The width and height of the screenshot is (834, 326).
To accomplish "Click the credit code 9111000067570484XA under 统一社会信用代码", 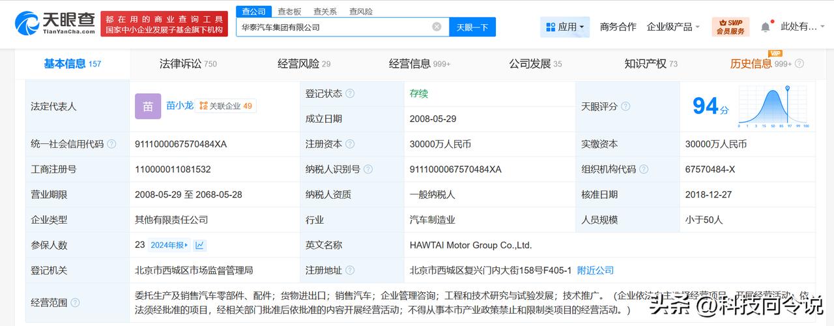I will pyautogui.click(x=180, y=144).
